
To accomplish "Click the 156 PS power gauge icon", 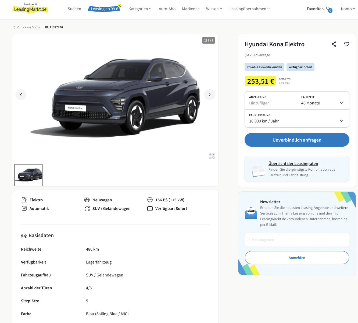I will pyautogui.click(x=150, y=200).
